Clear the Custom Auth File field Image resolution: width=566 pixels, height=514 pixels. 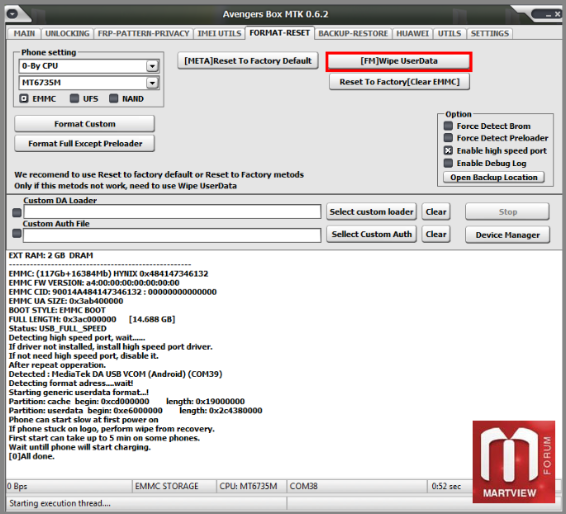point(436,234)
